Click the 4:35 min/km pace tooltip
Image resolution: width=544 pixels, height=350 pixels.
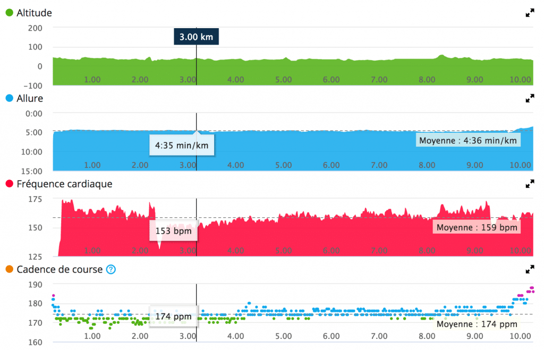point(182,146)
